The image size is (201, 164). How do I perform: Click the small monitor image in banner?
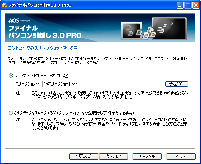[x=131, y=31]
